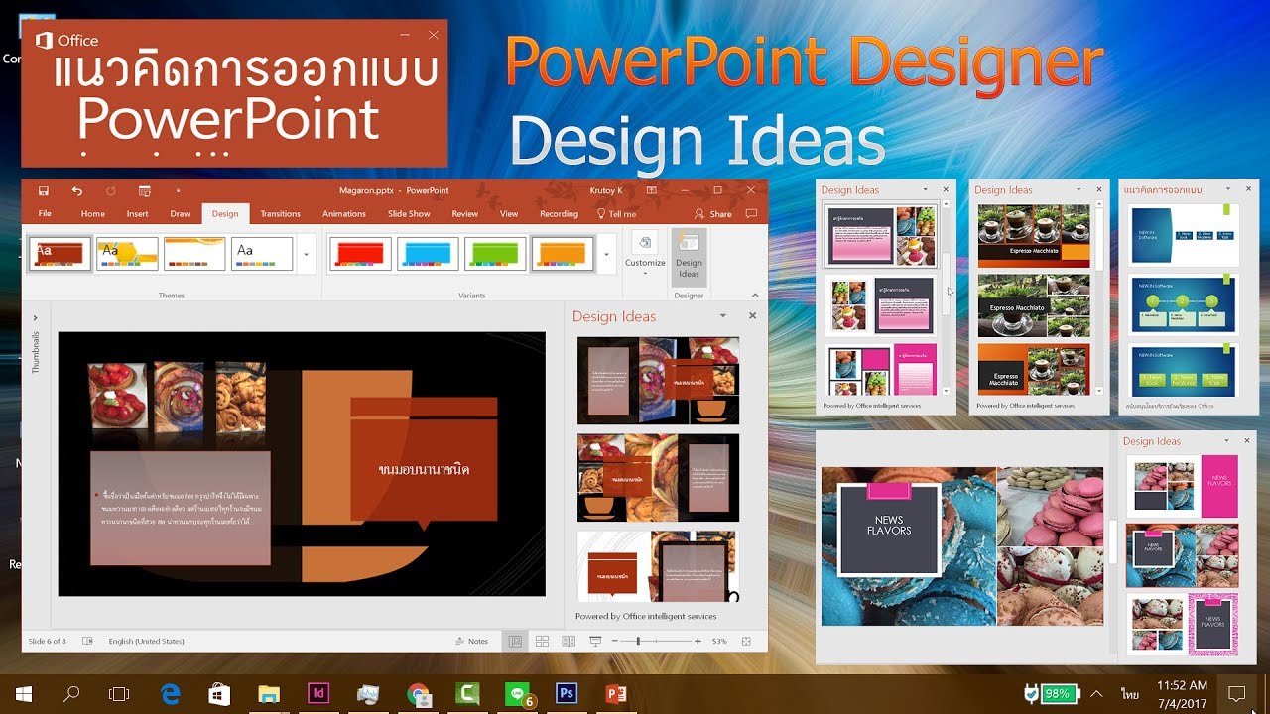Open Customize Quick Access Toolbar arrow

[179, 190]
